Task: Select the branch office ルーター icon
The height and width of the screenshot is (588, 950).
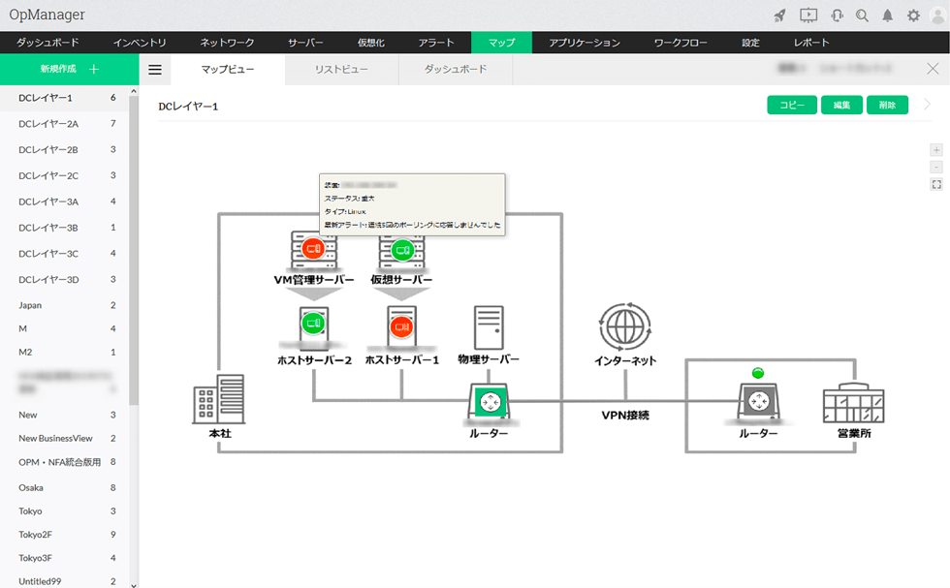Action: pos(758,401)
